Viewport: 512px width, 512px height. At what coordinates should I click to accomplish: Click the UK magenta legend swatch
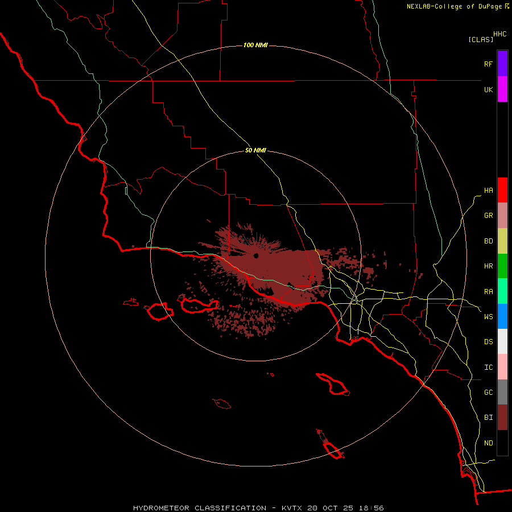502,89
